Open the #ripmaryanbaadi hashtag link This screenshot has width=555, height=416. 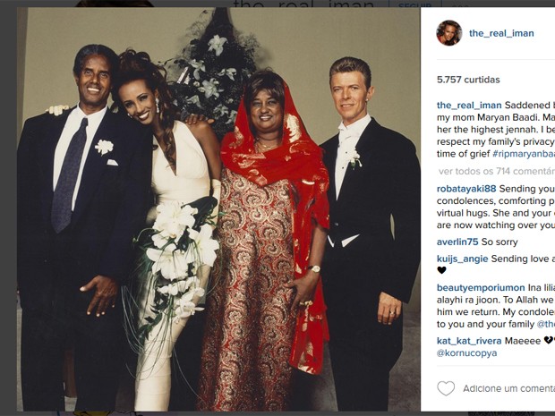523,154
